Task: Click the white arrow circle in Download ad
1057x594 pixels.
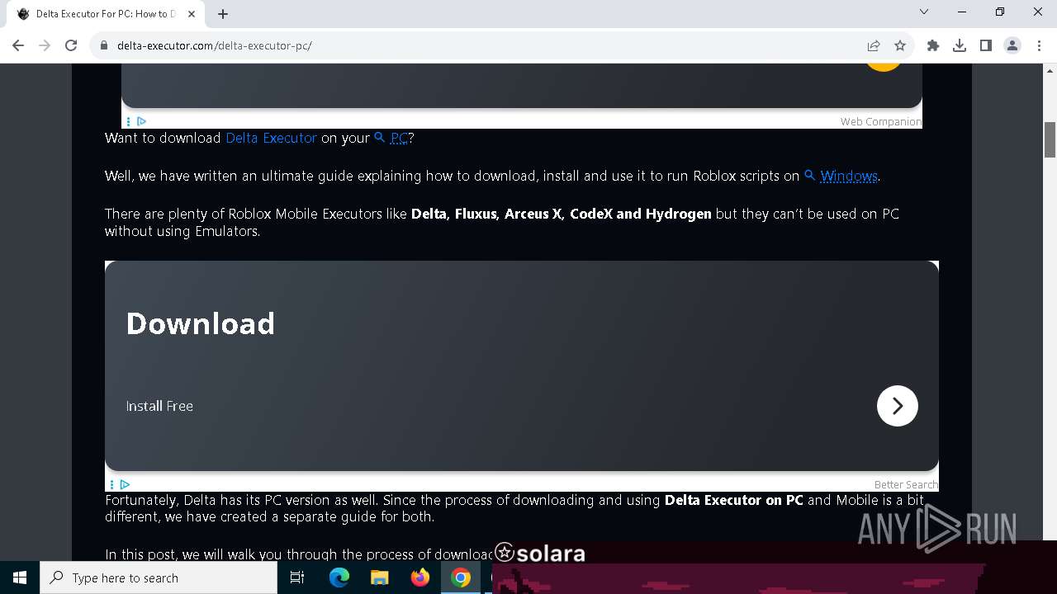Action: coord(898,406)
